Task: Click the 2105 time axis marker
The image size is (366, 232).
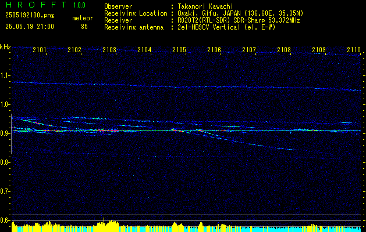Action: [x=179, y=49]
